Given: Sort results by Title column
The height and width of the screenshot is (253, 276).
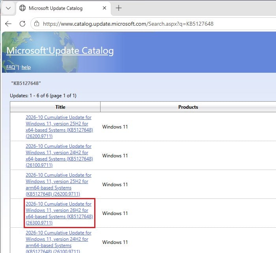Looking at the screenshot, I should point(60,107).
